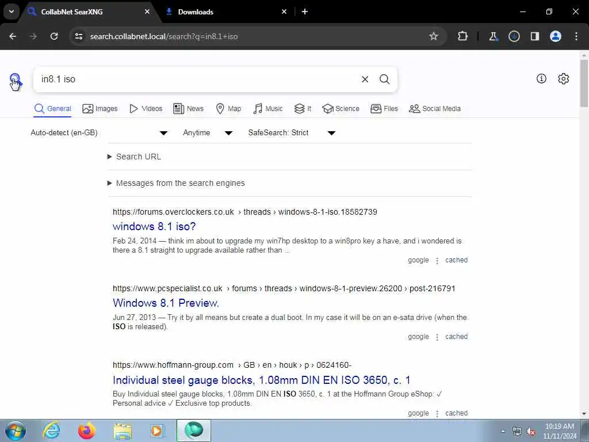
Task: Open the taskbar clock showing 10:19 AM
Action: point(560,431)
